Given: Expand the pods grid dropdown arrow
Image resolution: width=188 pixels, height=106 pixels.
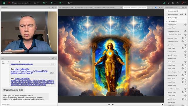Looking at the screenshot, I should (38, 3).
